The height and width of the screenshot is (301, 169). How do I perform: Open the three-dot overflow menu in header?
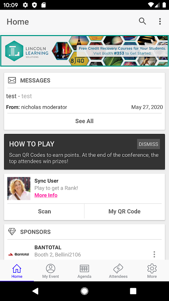click(160, 21)
